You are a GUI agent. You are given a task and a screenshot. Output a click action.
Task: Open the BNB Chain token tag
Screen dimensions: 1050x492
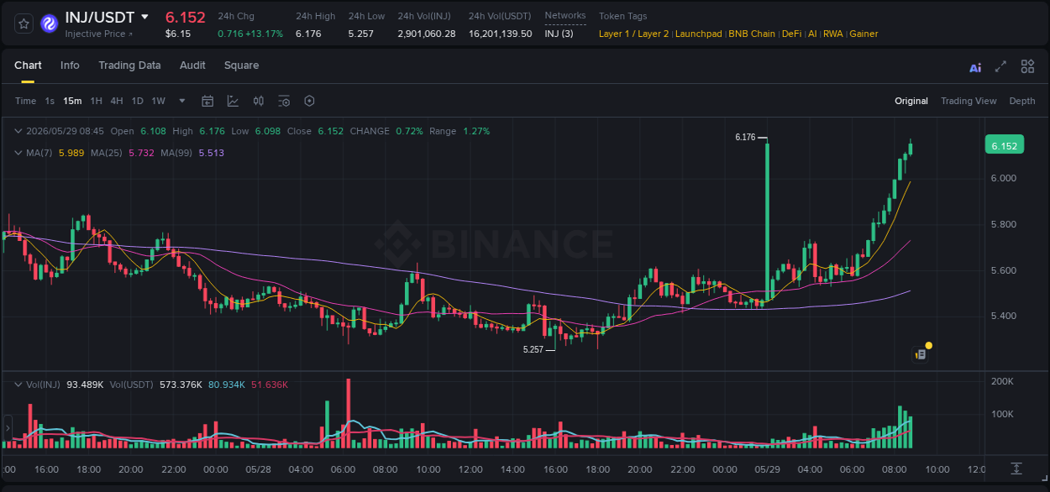(x=752, y=34)
